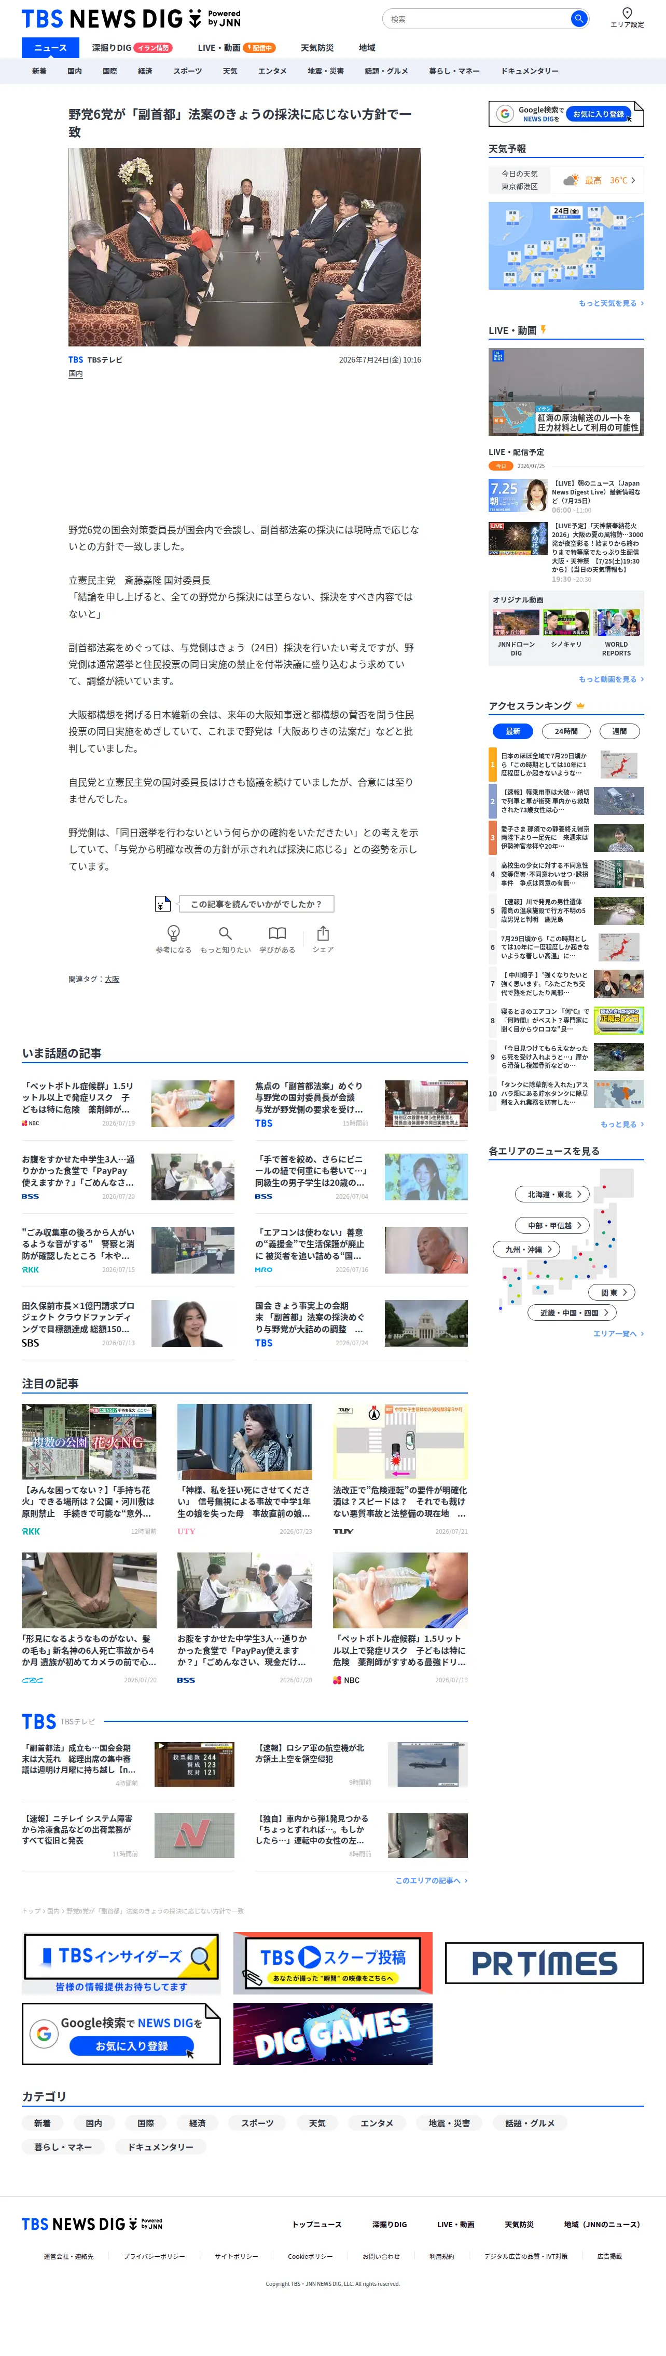This screenshot has width=666, height=2356.
Task: Open the 深掘りDIG tab in the header
Action: point(132,48)
